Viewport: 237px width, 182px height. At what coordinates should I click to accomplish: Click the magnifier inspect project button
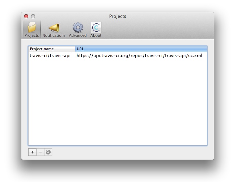[48, 152]
